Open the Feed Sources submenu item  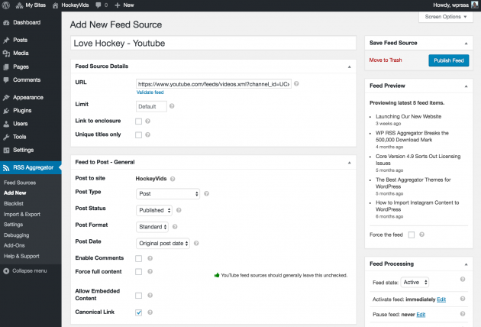[x=20, y=183]
